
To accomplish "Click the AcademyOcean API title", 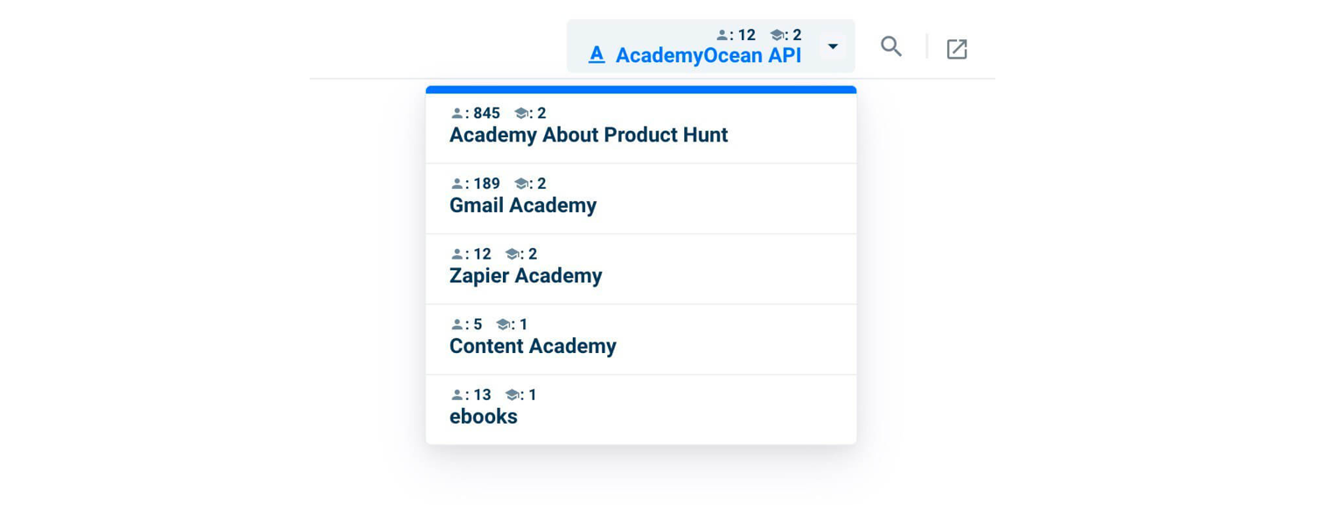I will click(708, 55).
